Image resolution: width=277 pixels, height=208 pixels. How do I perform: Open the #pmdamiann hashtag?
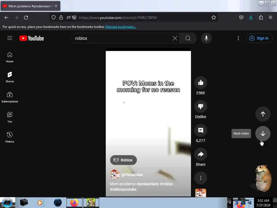pyautogui.click(x=148, y=184)
